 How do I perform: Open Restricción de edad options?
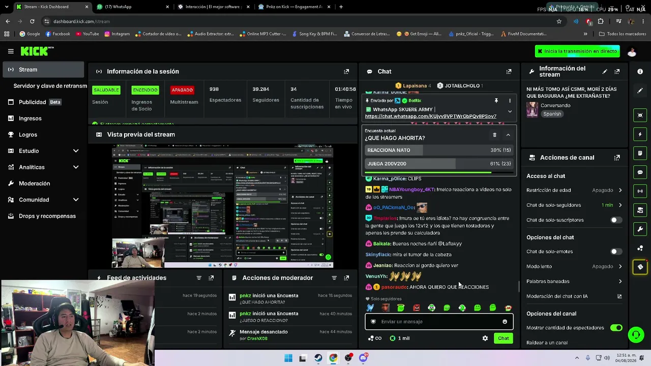pyautogui.click(x=574, y=190)
